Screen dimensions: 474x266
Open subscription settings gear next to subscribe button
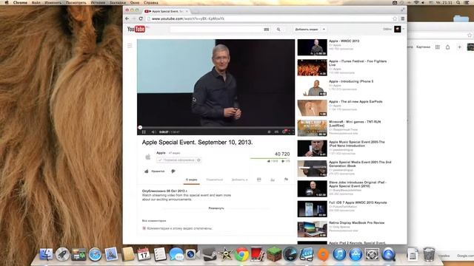tap(198, 160)
